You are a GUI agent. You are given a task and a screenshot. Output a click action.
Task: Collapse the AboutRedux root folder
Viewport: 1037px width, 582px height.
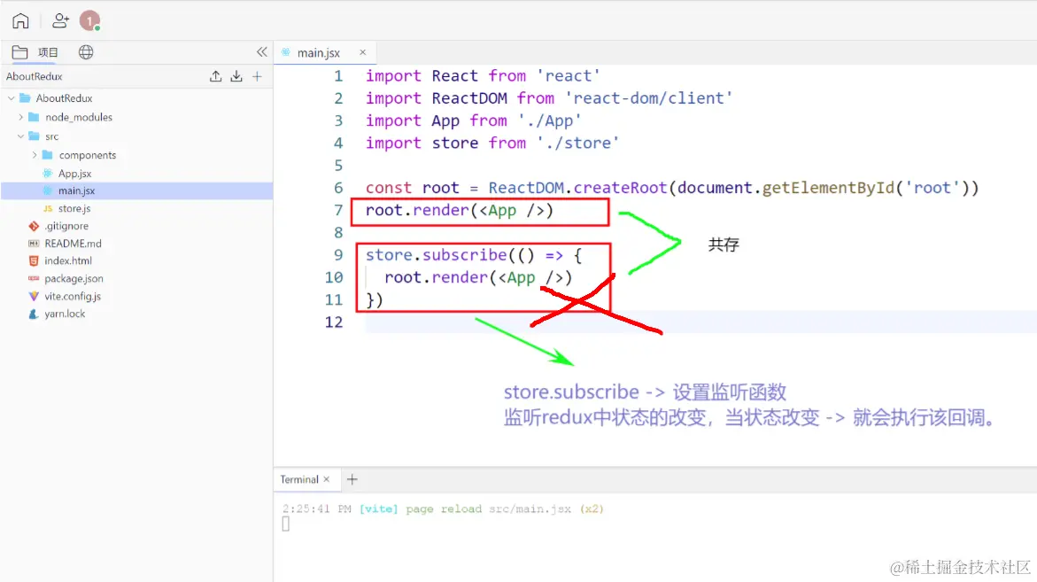12,97
